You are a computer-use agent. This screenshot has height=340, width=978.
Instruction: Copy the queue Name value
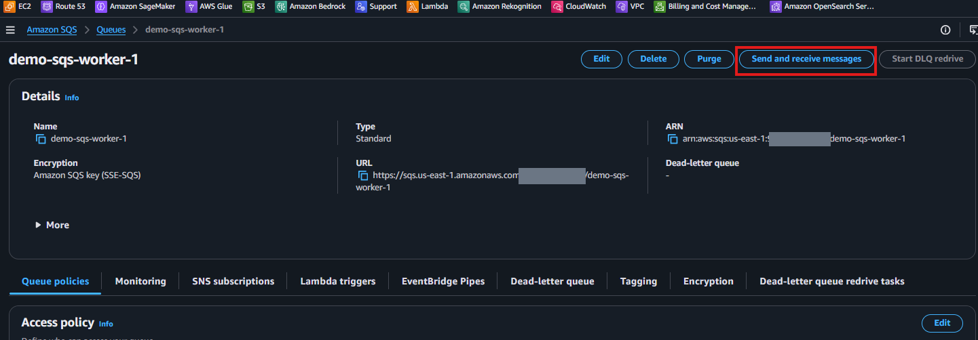[x=41, y=139]
